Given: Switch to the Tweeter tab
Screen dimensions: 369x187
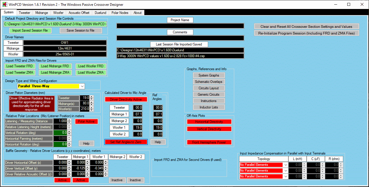Looking at the screenshot, I should [x=24, y=13].
